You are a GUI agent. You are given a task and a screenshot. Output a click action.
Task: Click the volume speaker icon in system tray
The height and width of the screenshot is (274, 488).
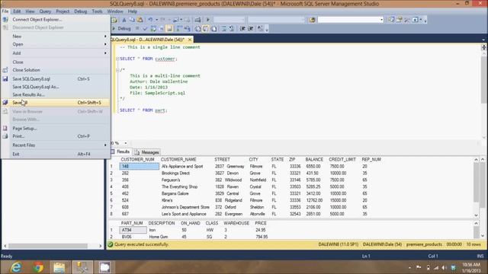(x=445, y=267)
